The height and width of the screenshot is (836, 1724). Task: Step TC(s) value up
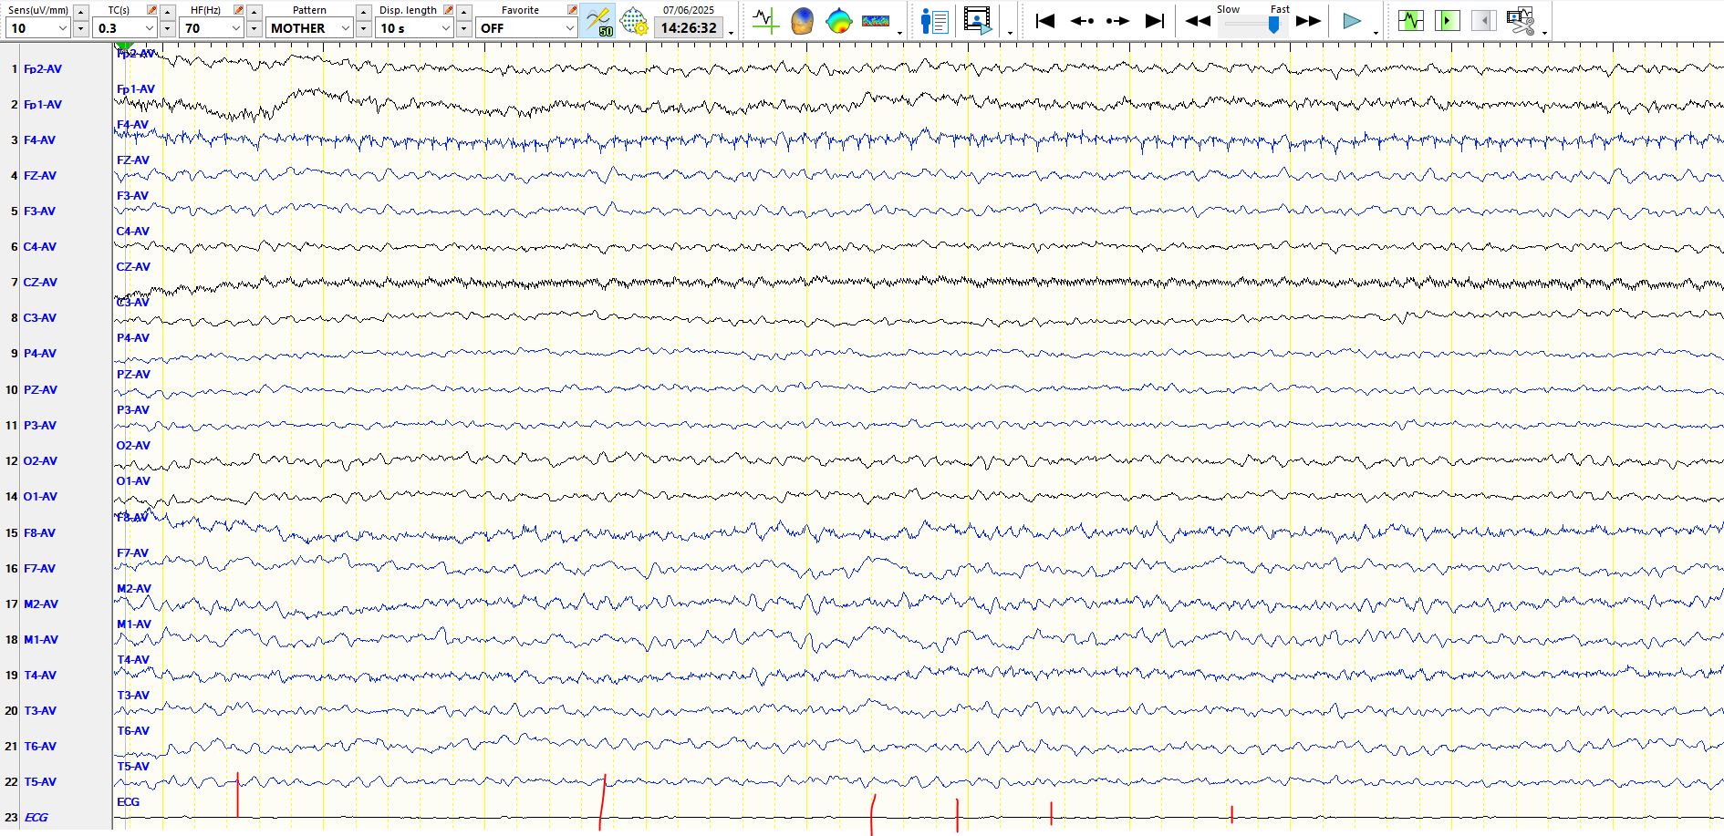(167, 12)
